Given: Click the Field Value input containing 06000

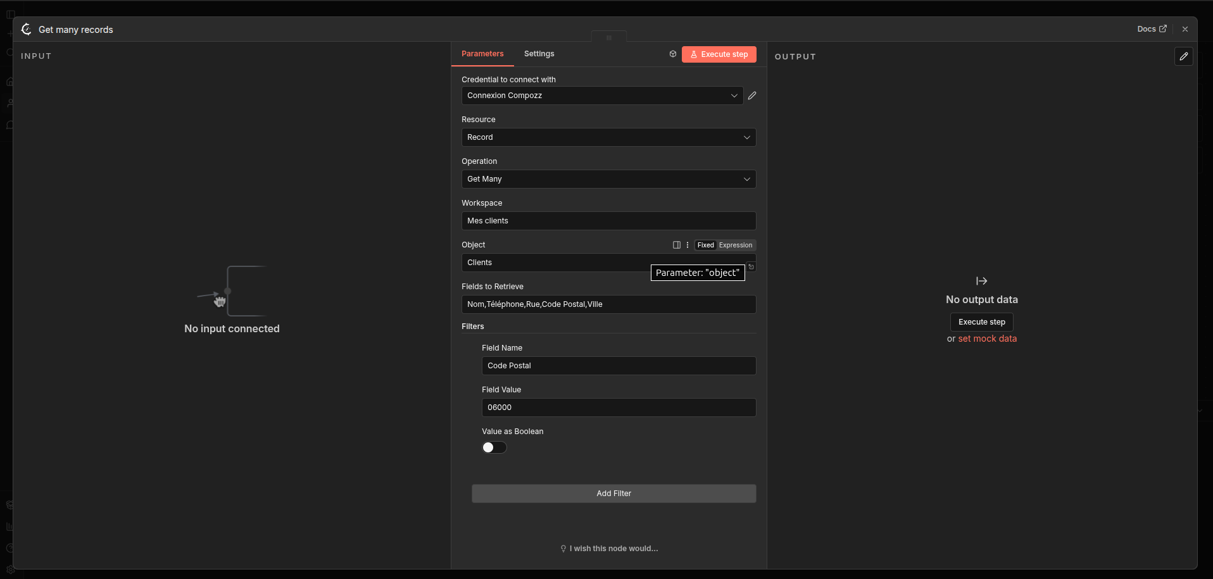Looking at the screenshot, I should point(619,408).
